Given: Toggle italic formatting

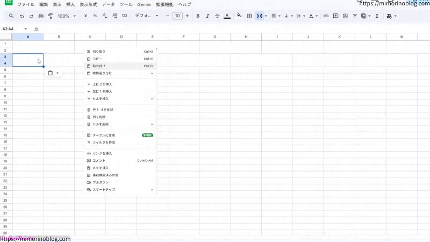Looking at the screenshot, I should (207, 16).
